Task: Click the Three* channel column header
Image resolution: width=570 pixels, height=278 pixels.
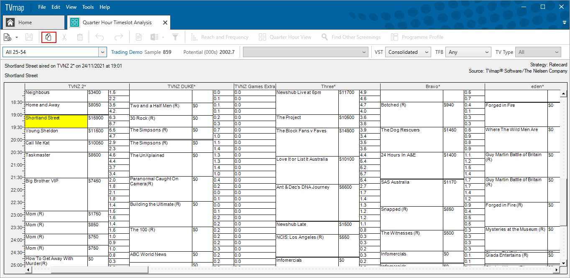Action: click(x=328, y=86)
